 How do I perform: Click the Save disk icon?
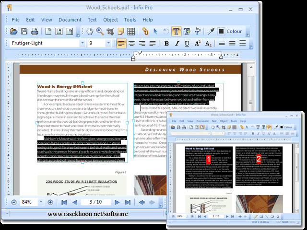tap(24, 32)
